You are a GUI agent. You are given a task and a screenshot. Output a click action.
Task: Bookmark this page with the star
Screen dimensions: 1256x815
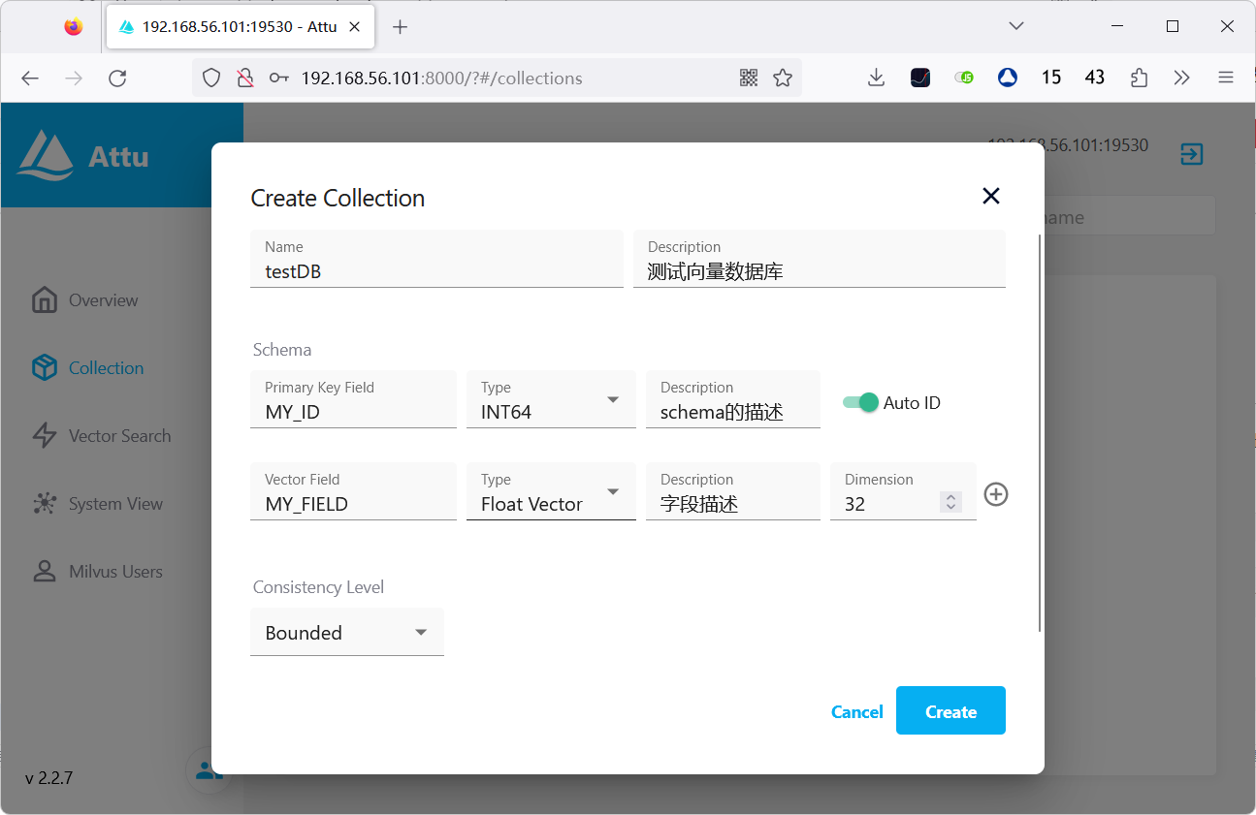click(783, 78)
